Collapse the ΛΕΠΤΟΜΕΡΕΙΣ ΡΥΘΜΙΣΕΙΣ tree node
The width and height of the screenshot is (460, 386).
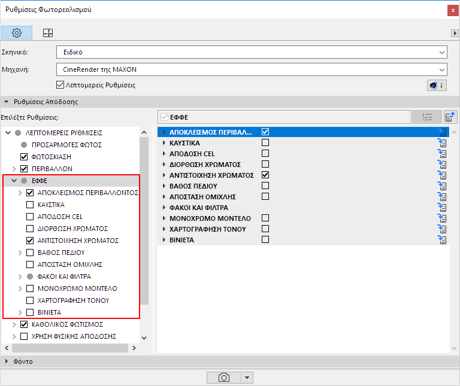tap(8, 133)
